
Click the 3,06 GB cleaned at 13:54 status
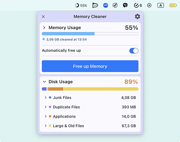pos(66,39)
